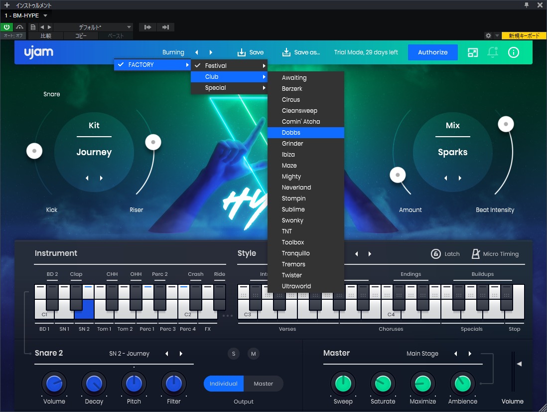Select the Dobbs preset

pos(306,133)
